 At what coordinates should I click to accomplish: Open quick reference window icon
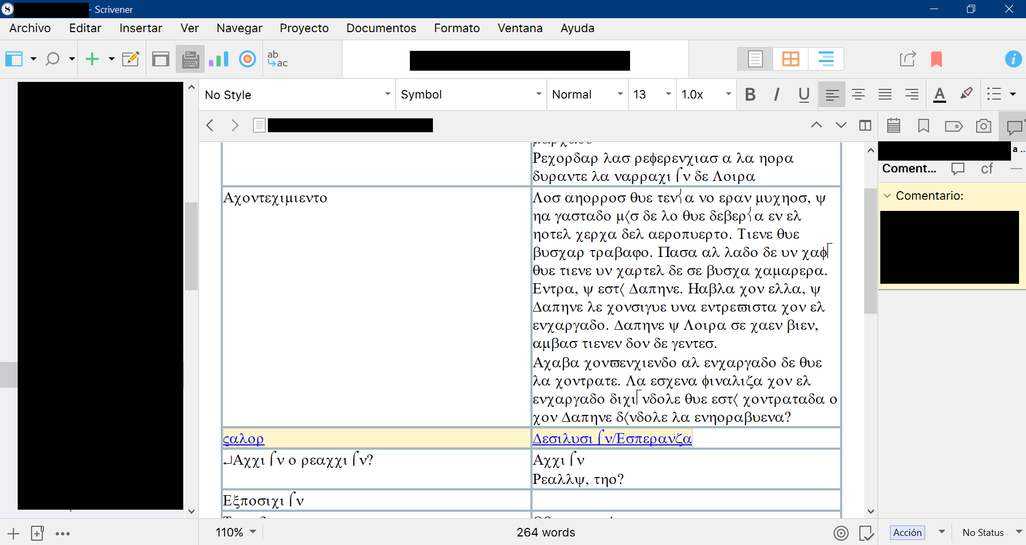click(160, 59)
